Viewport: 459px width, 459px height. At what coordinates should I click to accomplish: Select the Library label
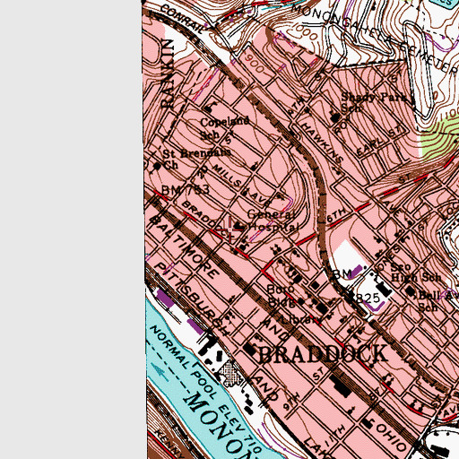[299, 320]
